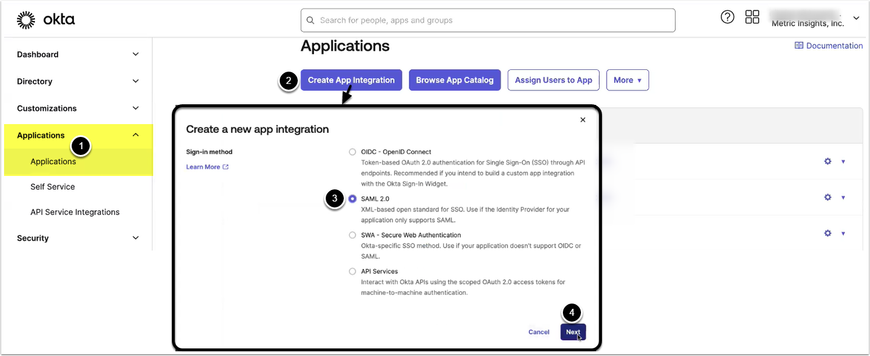Close the Create a new app integration dialog

583,119
